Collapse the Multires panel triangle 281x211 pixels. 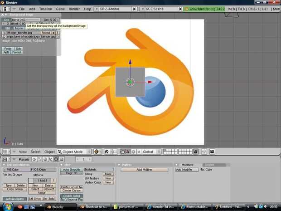[x=119, y=165]
